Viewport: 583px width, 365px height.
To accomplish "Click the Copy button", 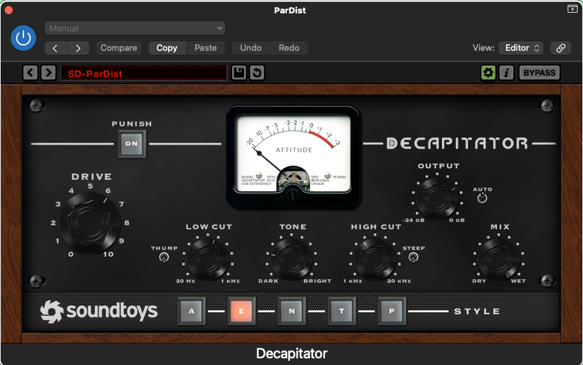I will 167,48.
